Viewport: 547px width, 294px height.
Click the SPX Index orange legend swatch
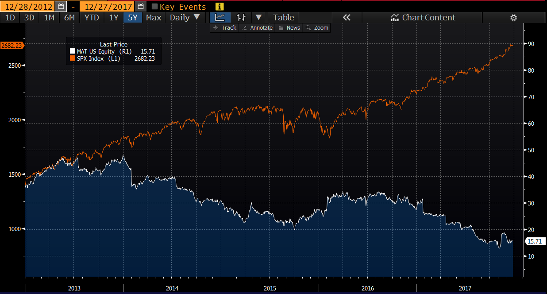73,58
